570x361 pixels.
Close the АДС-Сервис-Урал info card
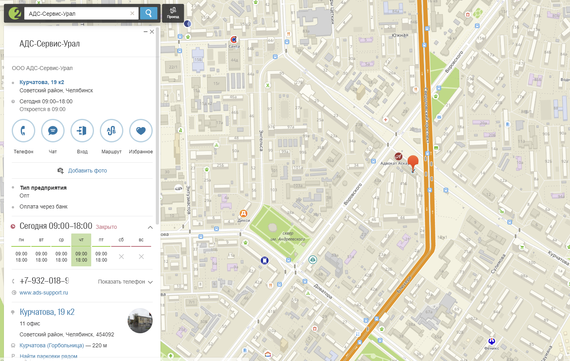click(x=152, y=32)
